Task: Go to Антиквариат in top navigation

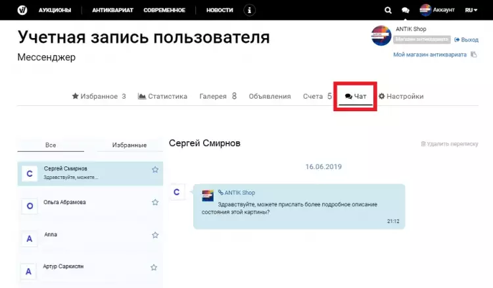Action: [x=112, y=10]
